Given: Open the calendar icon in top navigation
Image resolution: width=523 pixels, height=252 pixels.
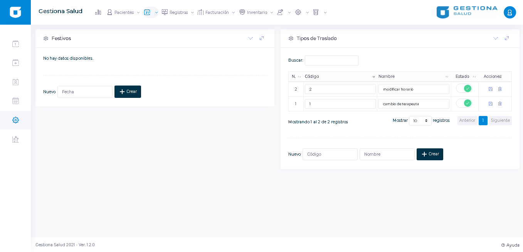Looking at the screenshot, I should (147, 12).
